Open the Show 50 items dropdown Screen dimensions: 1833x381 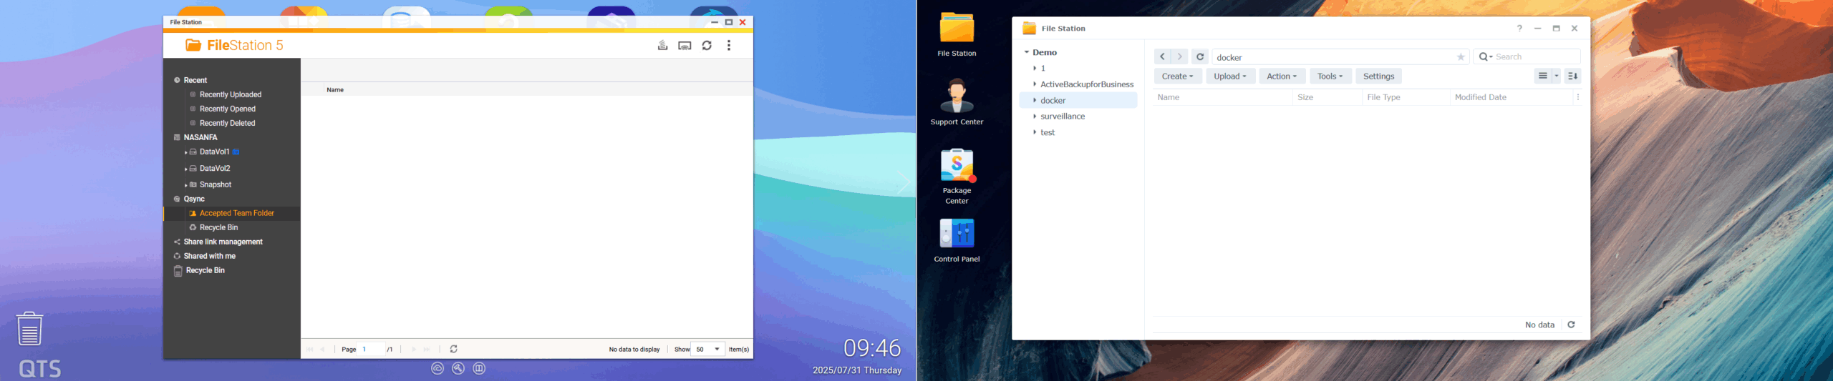(x=707, y=349)
